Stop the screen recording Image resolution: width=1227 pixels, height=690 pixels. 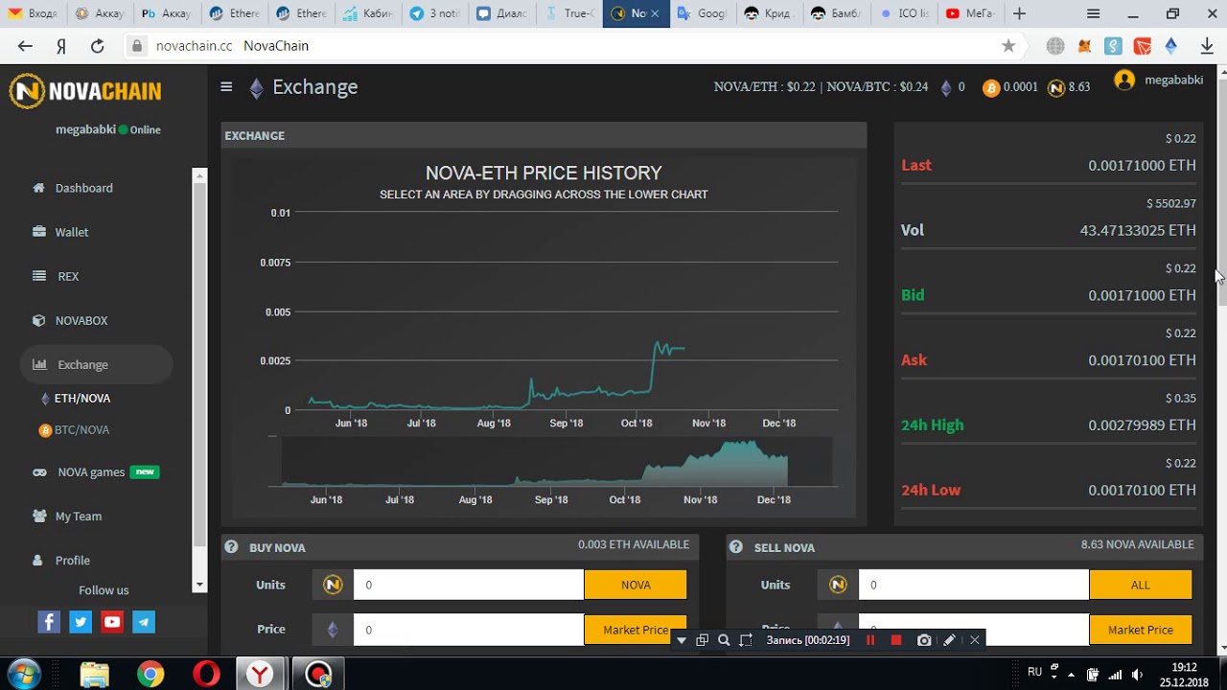pos(896,640)
